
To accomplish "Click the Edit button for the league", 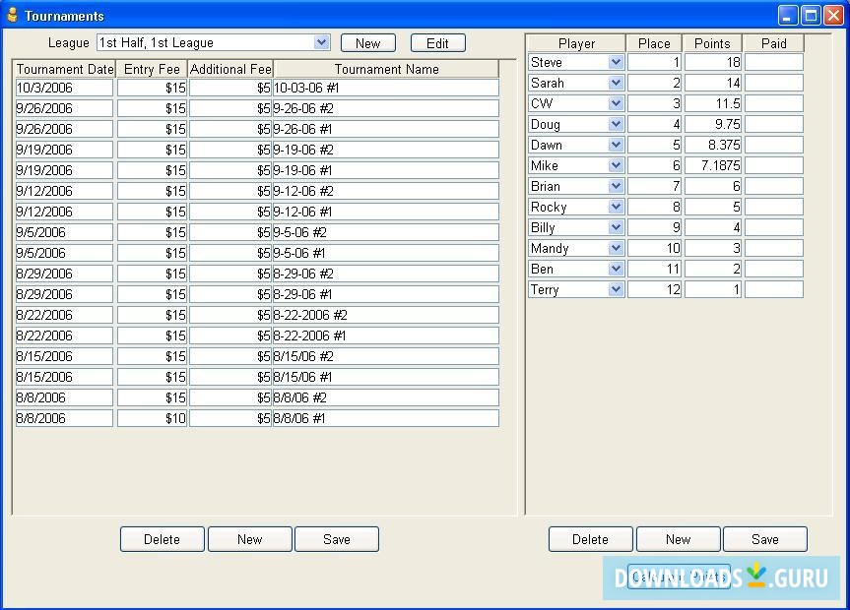I will pos(437,42).
